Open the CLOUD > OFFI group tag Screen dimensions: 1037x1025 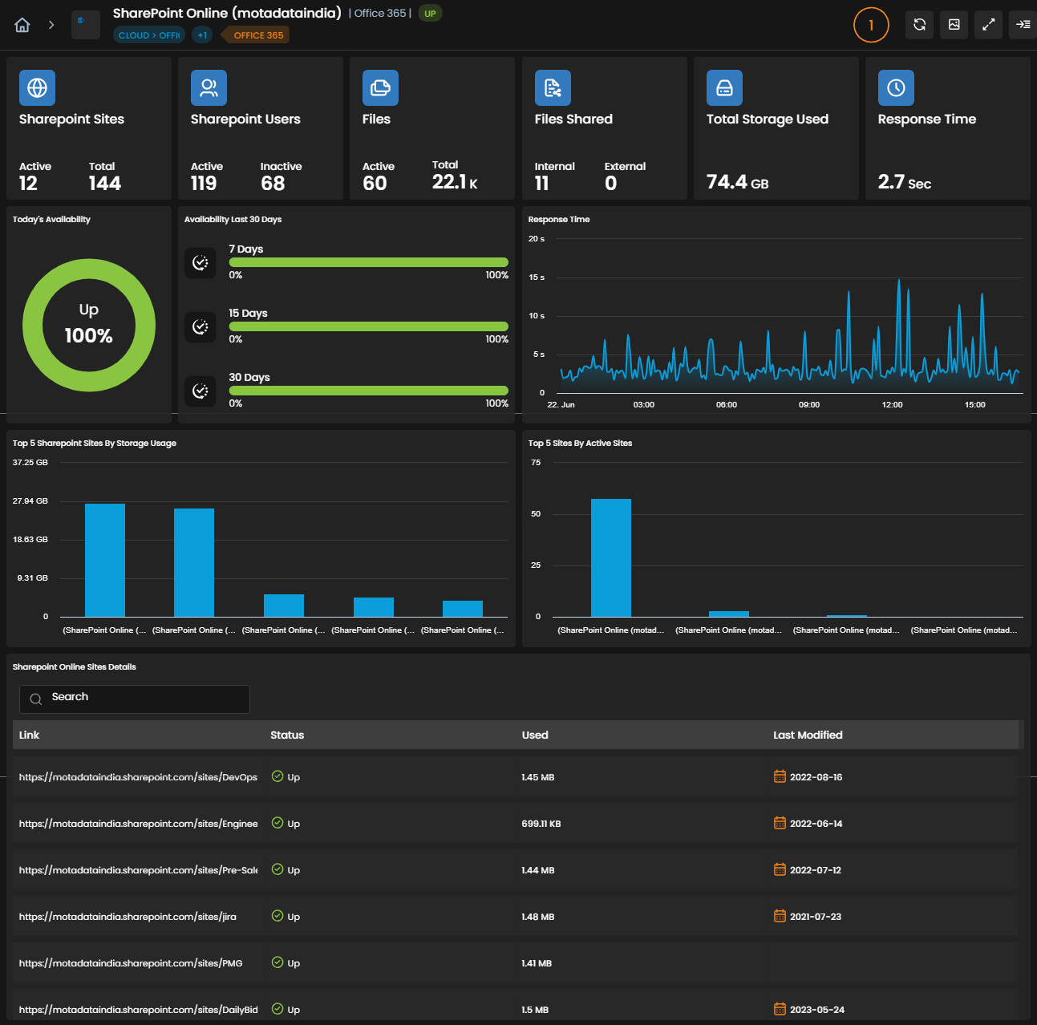(x=149, y=35)
